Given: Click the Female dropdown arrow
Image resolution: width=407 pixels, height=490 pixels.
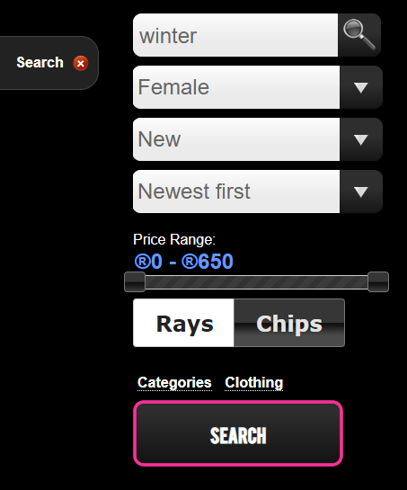Looking at the screenshot, I should point(361,87).
